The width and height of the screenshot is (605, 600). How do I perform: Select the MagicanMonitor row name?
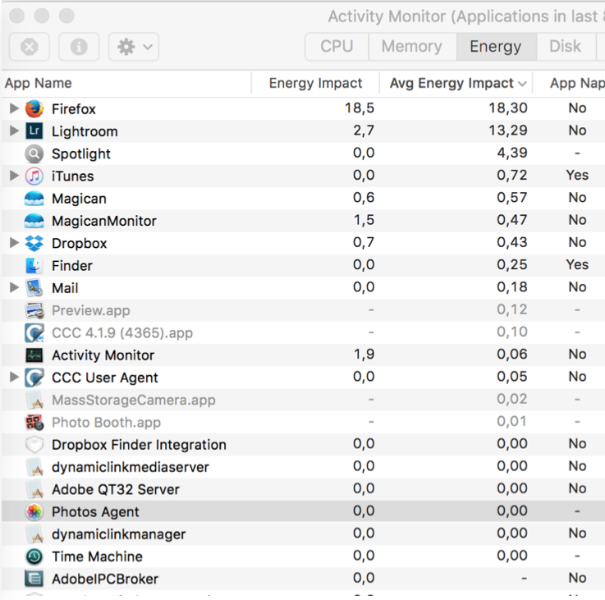(104, 221)
